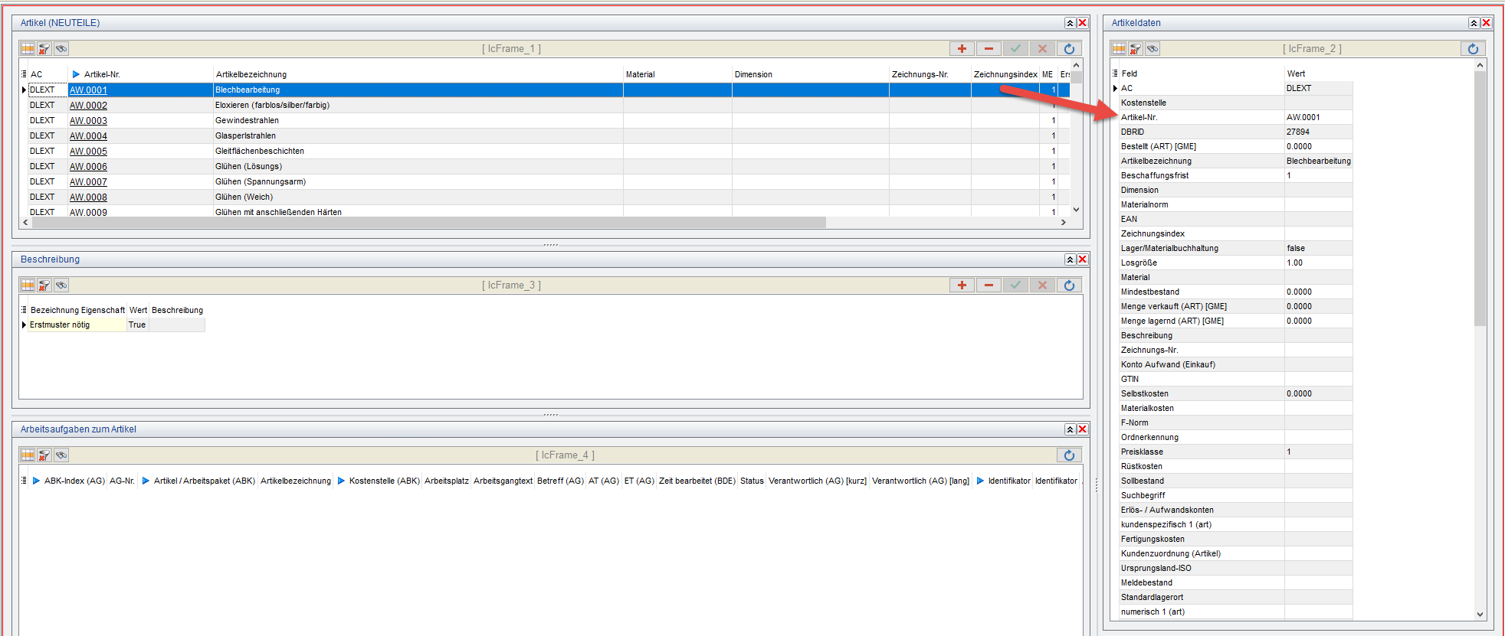
Task: Select the Eloxieren (farblos/silber/farbig) row
Action: (272, 106)
